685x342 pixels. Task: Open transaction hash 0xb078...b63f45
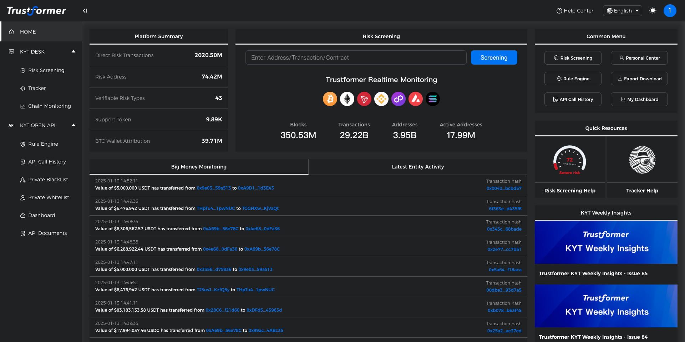[504, 311]
